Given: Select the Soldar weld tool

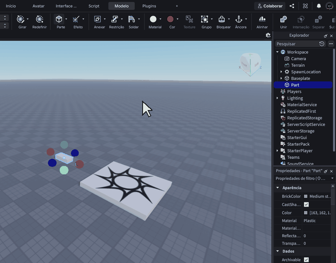Looking at the screenshot, I should coord(132,20).
